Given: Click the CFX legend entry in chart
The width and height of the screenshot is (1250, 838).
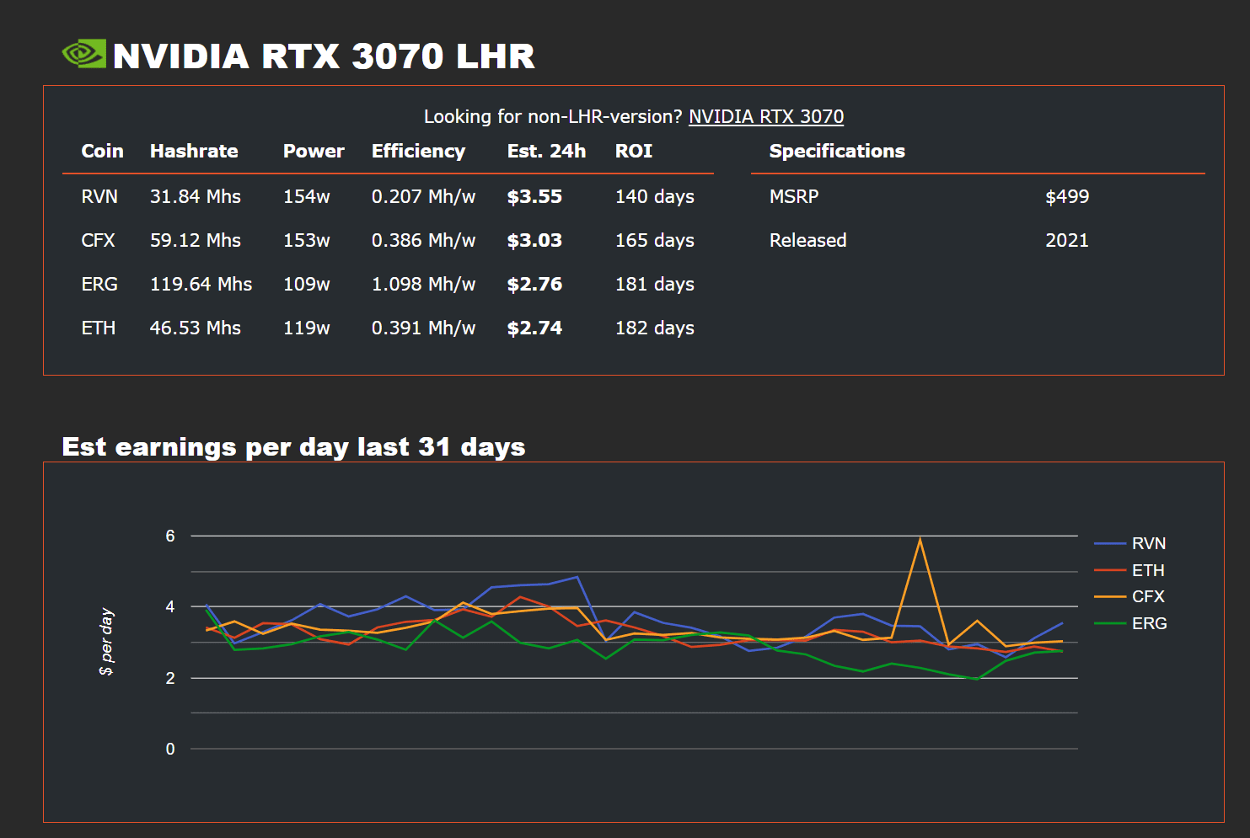Looking at the screenshot, I should pos(1129,596).
